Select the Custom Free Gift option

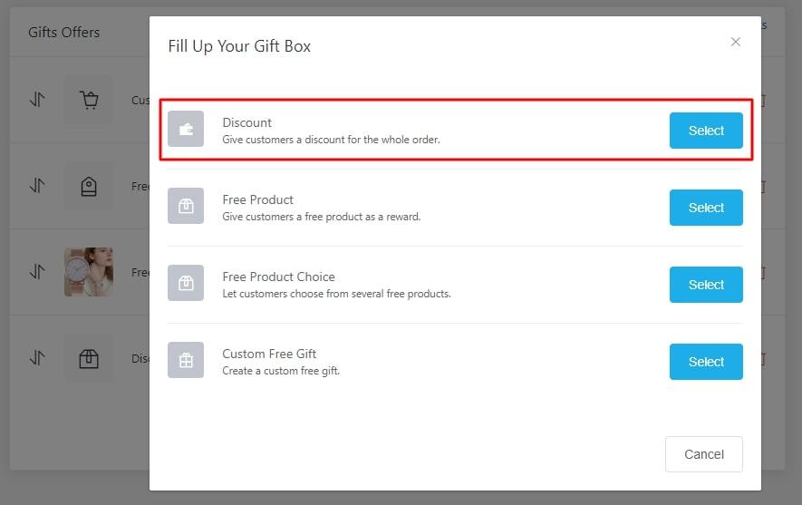point(706,362)
